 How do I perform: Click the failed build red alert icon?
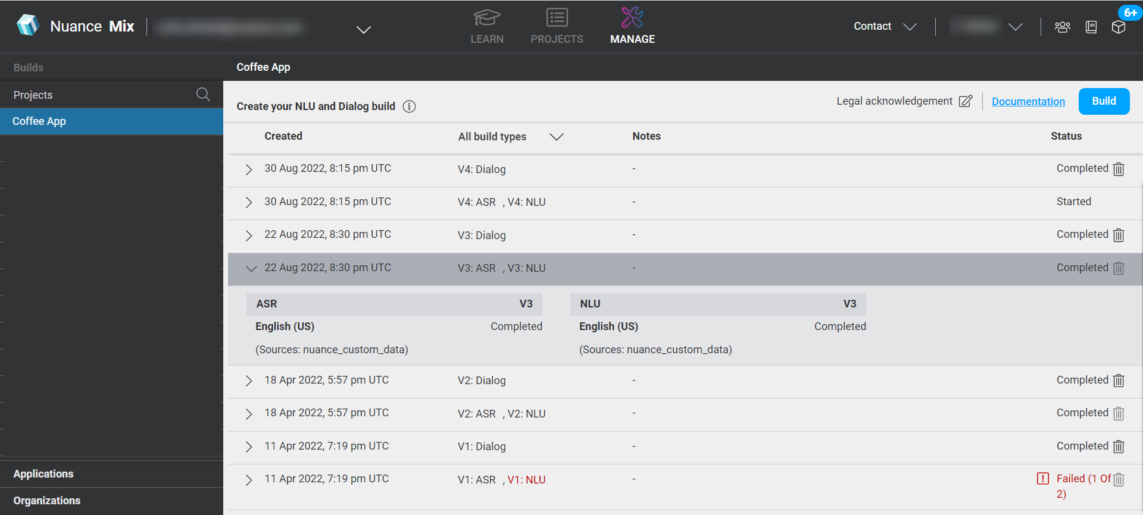point(1042,479)
